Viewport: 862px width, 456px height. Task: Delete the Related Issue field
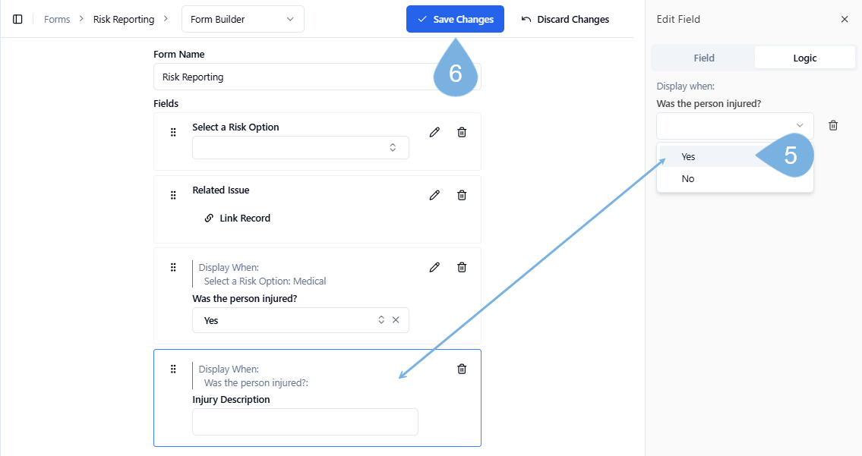(x=462, y=195)
